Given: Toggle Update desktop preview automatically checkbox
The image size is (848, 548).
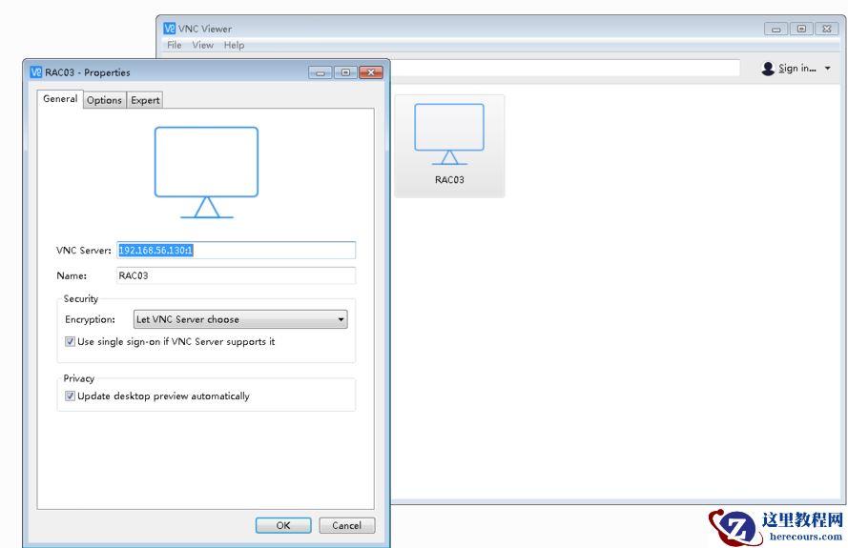Looking at the screenshot, I should 70,396.
